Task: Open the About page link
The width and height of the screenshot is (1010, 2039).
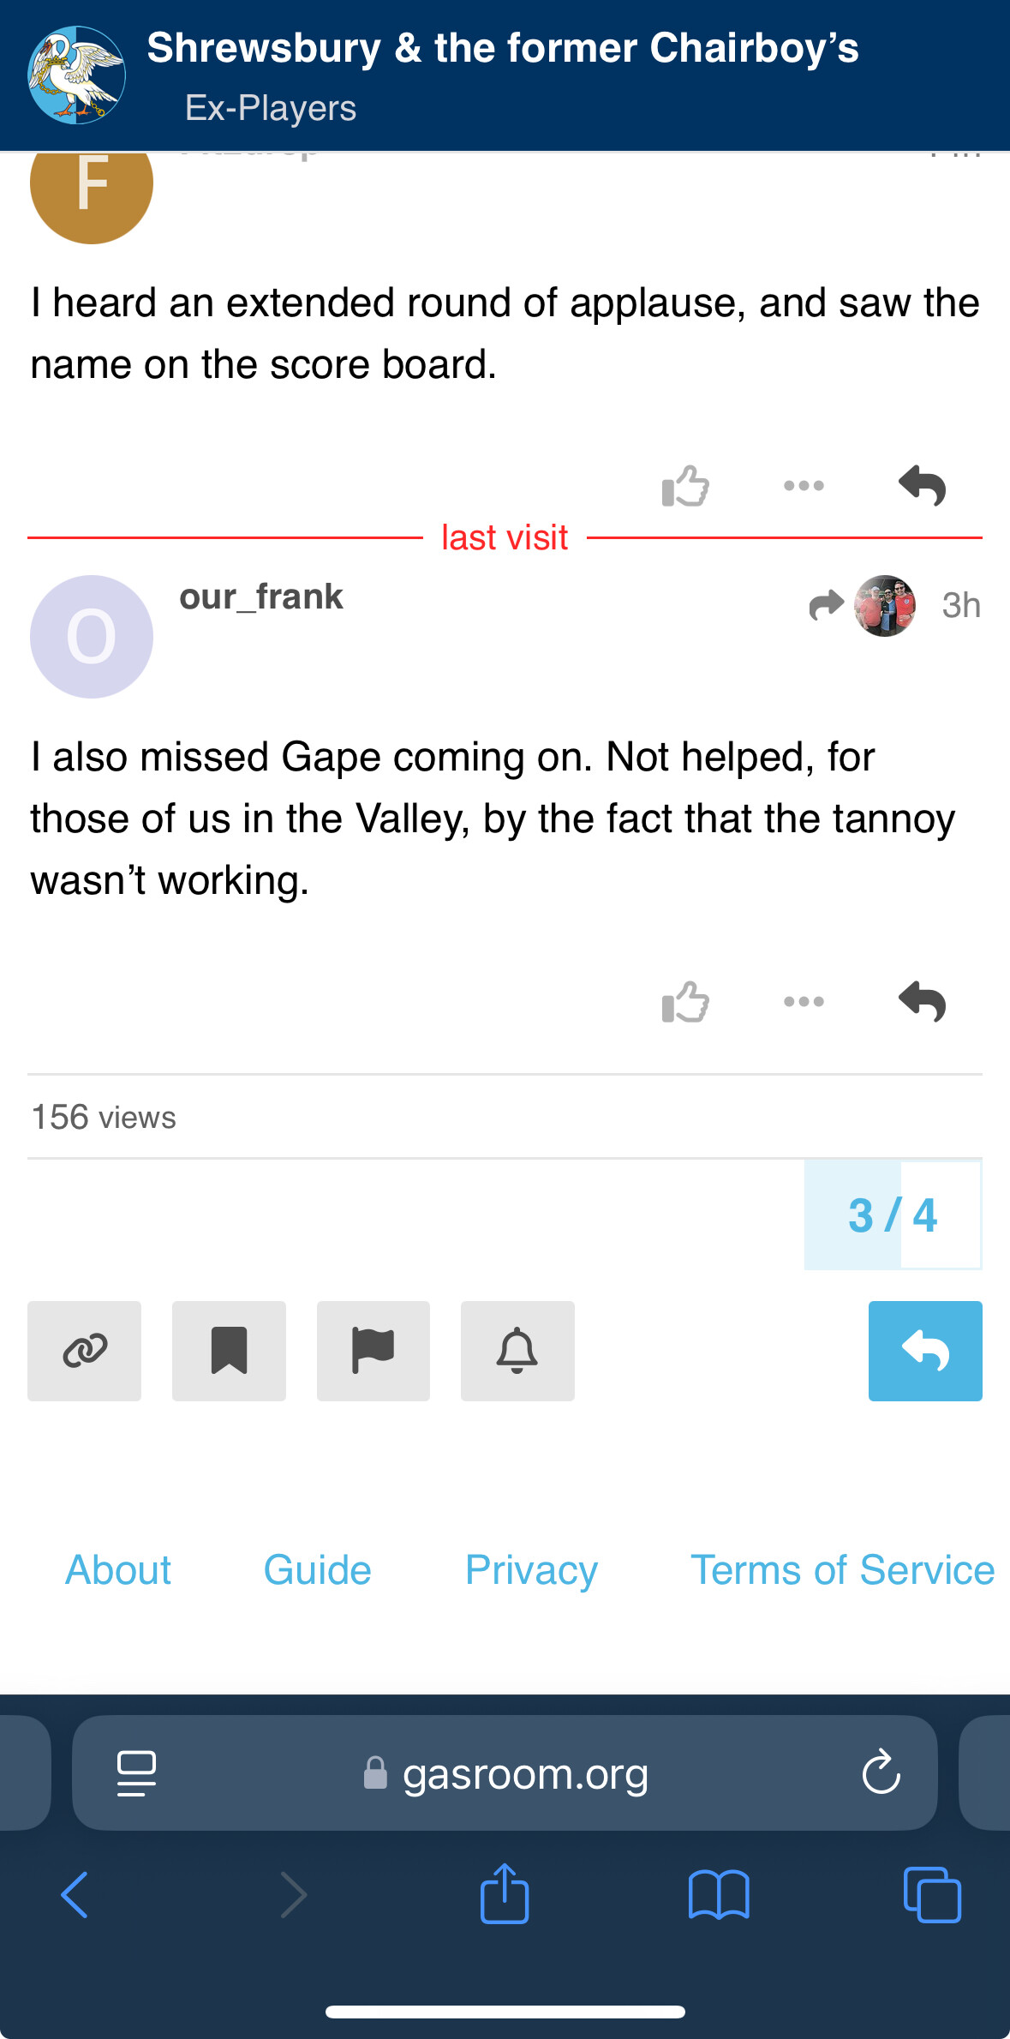Action: 118,1570
